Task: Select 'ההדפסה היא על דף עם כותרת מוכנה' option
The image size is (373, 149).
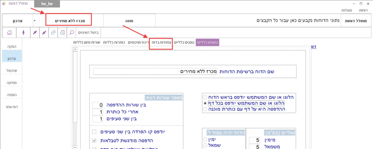Action: pyautogui.click(x=205, y=109)
